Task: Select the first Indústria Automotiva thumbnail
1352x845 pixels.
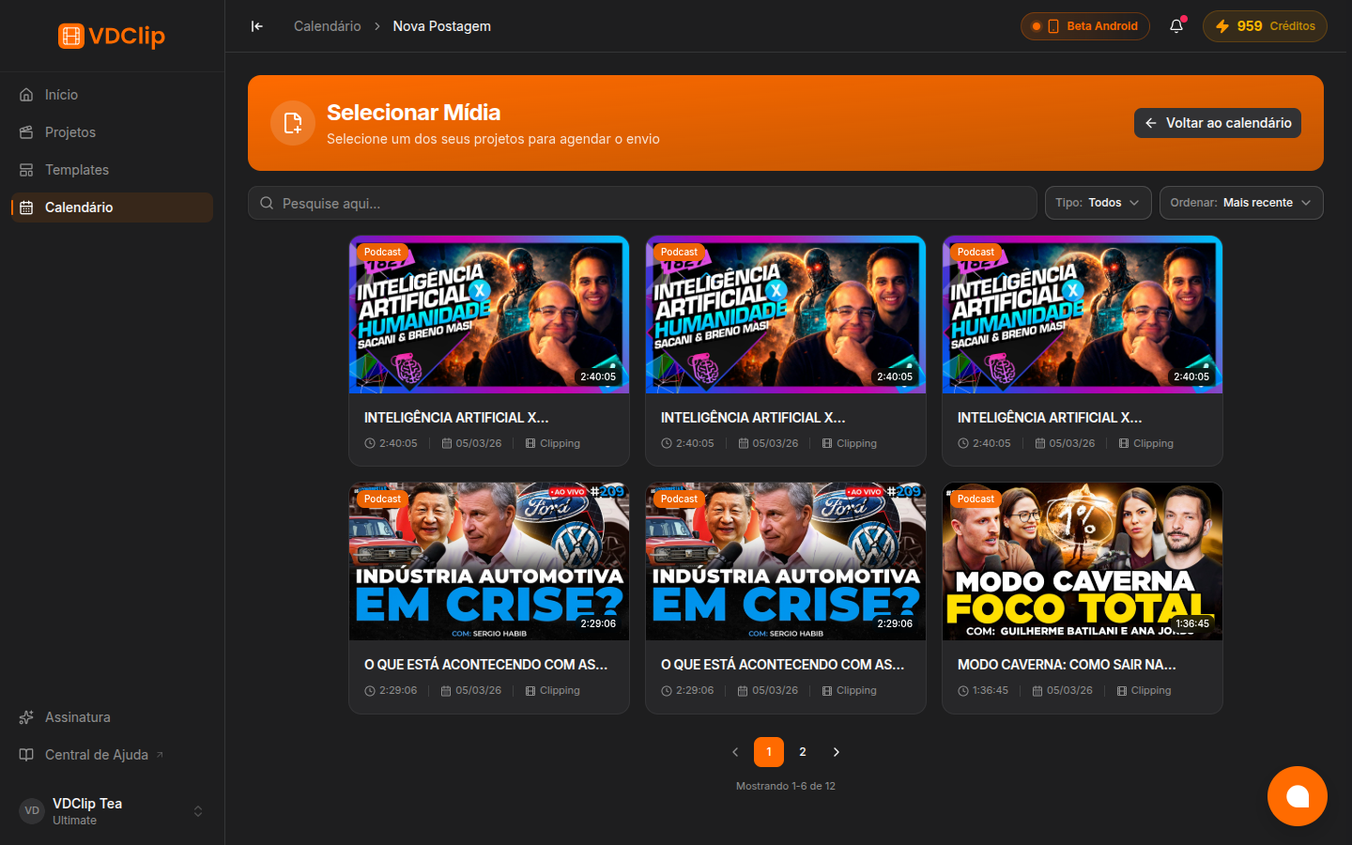Action: [489, 561]
